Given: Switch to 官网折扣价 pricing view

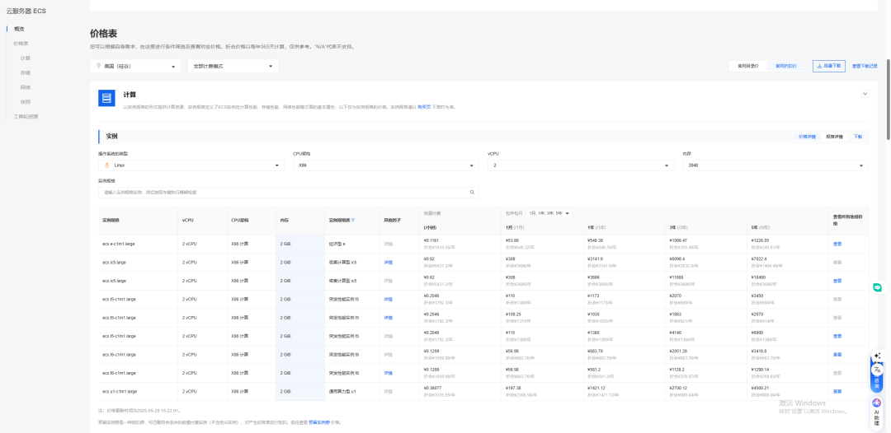Looking at the screenshot, I should tap(785, 66).
